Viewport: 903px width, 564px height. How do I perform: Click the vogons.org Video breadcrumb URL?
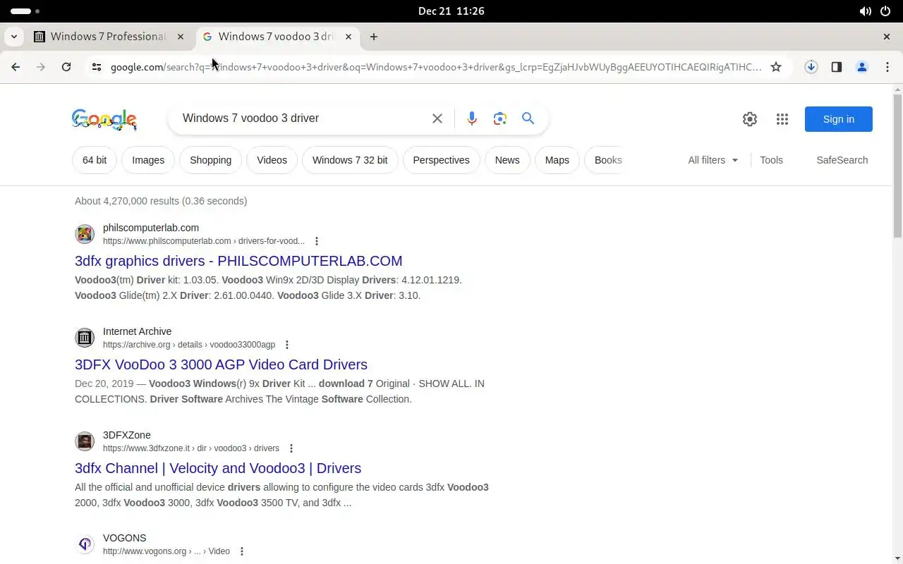(166, 551)
